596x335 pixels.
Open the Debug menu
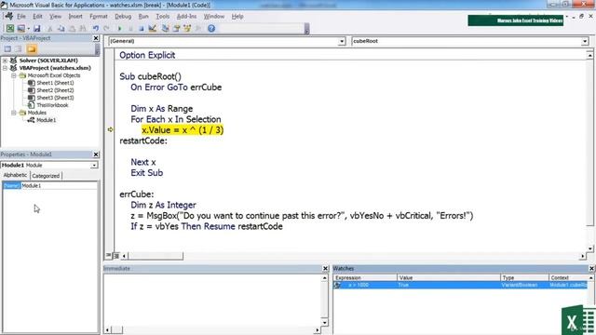(x=123, y=17)
